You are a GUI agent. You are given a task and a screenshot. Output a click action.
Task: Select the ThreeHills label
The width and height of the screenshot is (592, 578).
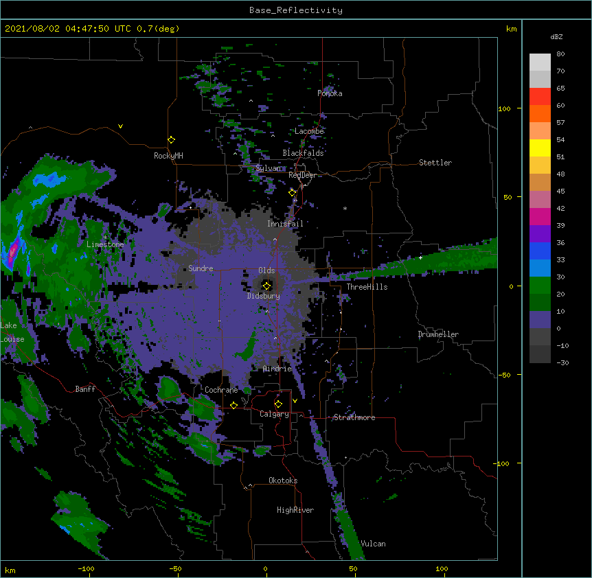(367, 287)
